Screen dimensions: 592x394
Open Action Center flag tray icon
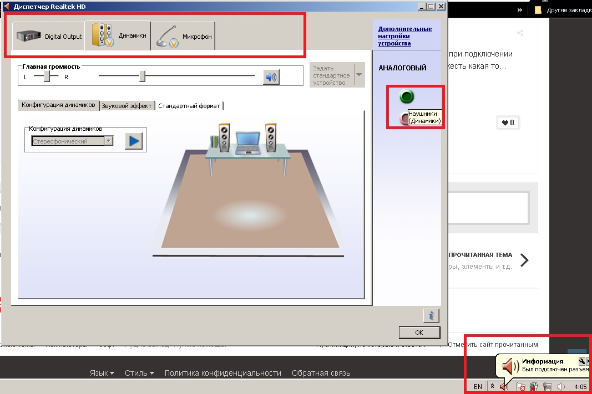point(520,387)
